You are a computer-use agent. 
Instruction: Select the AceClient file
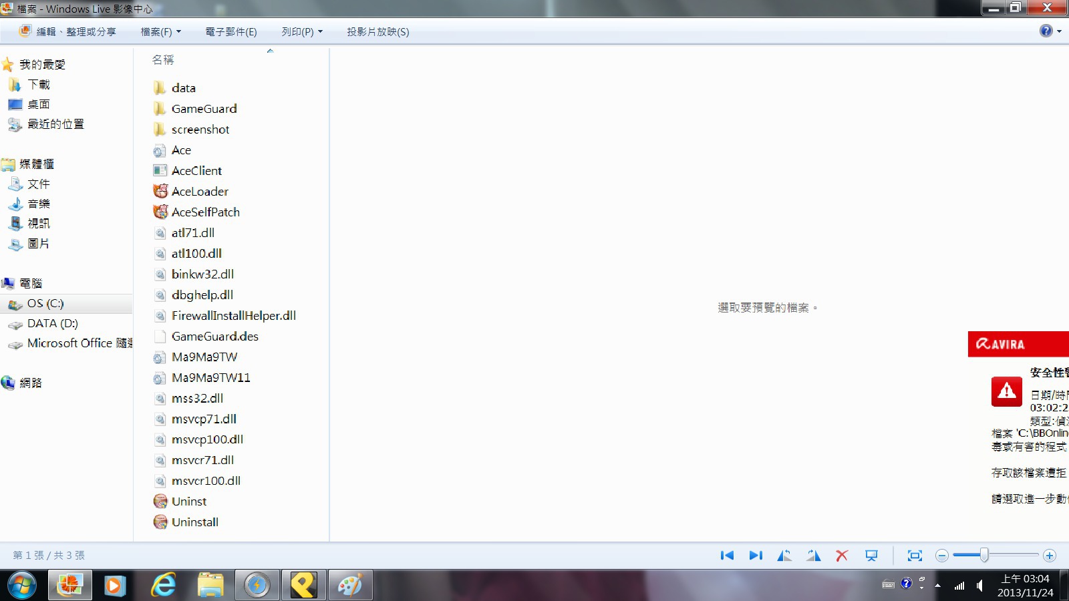coord(196,171)
